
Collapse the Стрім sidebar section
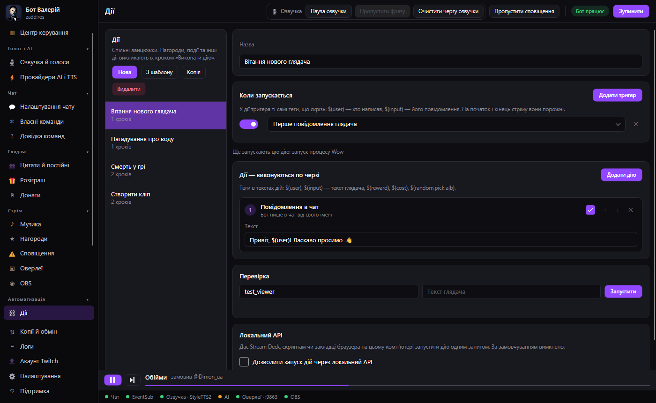click(88, 211)
